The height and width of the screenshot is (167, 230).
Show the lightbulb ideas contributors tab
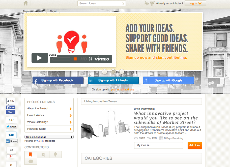pos(55,155)
